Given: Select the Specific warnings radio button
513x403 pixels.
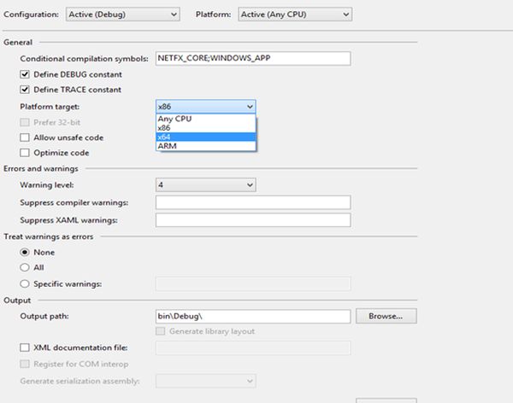Looking at the screenshot, I should click(x=25, y=283).
